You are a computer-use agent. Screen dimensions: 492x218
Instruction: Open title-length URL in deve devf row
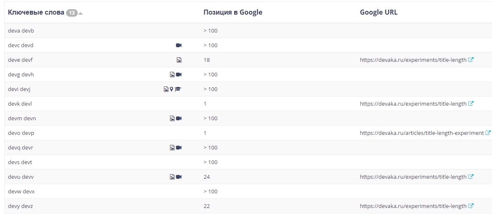tap(413, 60)
